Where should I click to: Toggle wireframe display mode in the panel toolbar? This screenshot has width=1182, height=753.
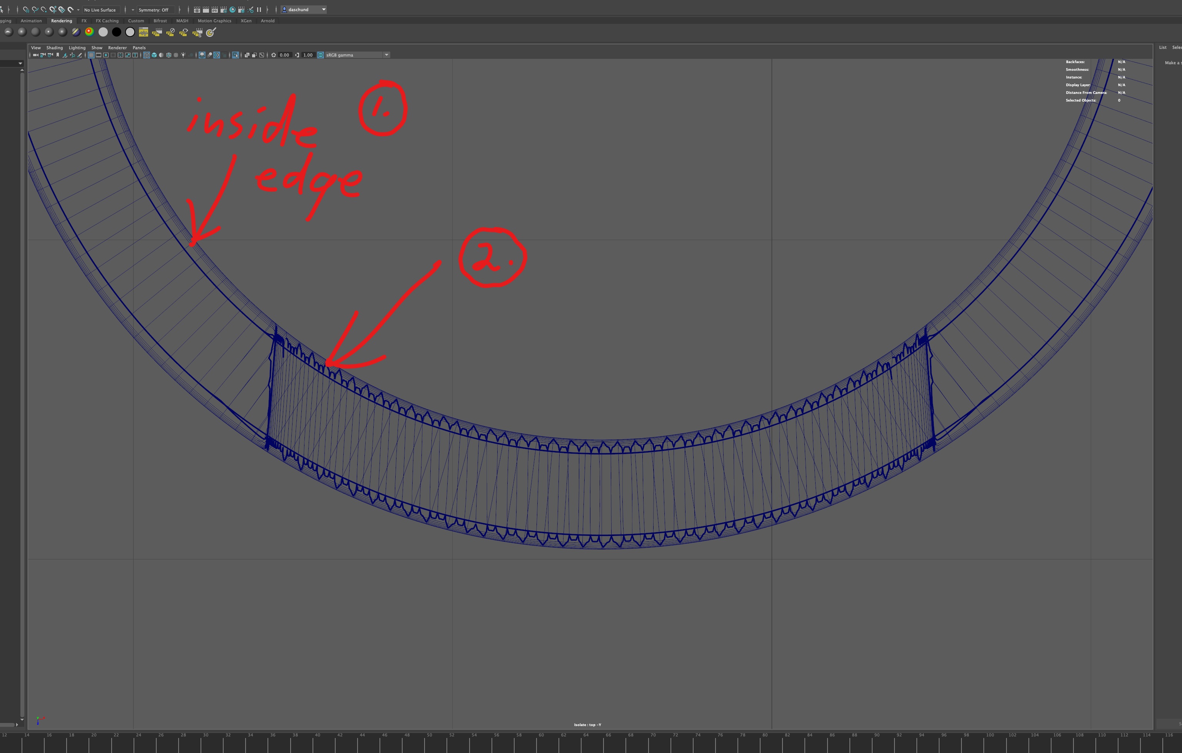[x=147, y=55]
